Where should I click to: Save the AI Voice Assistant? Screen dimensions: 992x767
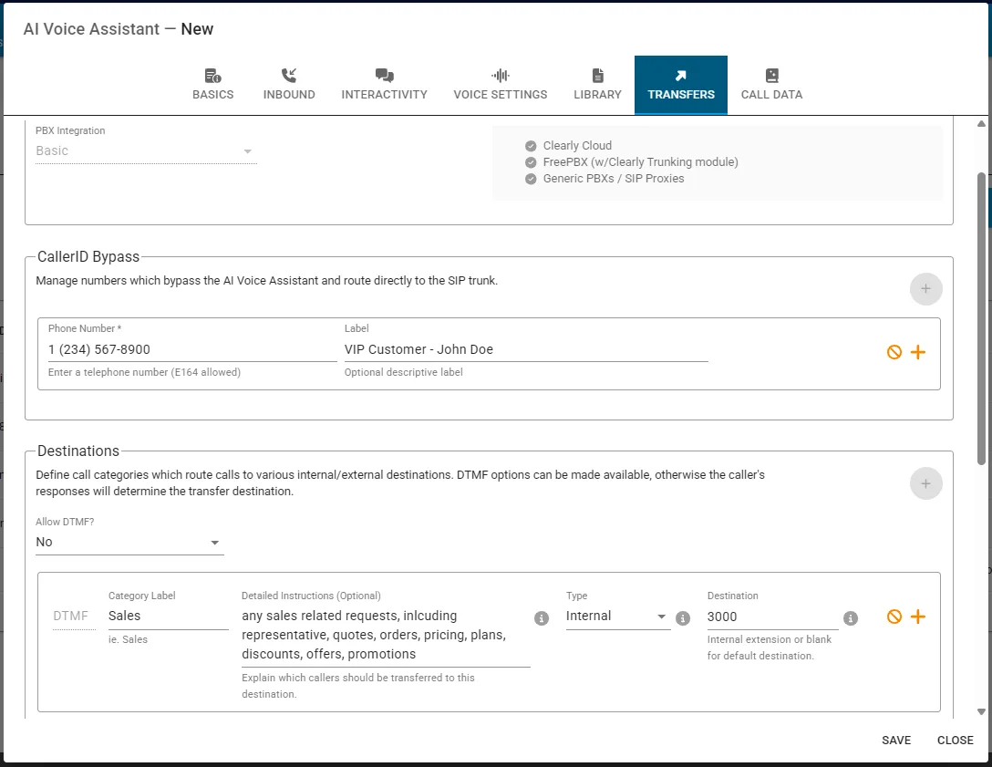(x=896, y=741)
